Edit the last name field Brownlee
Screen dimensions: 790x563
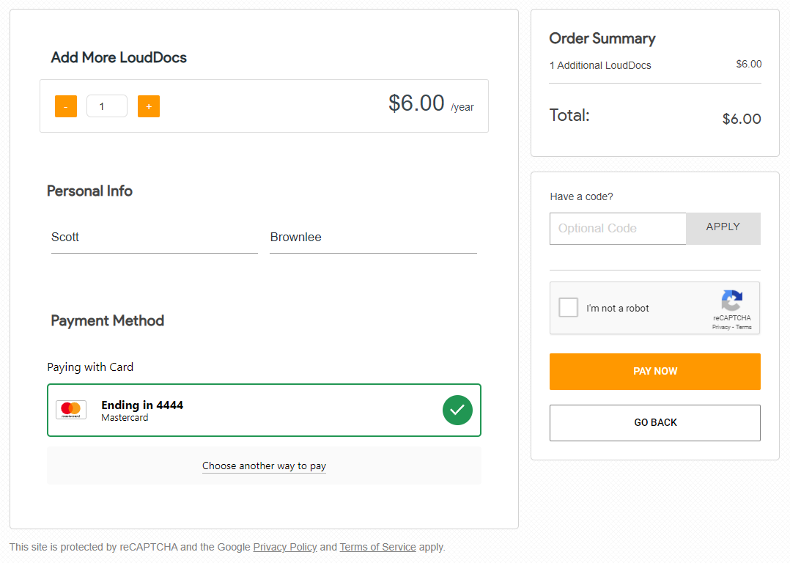click(x=373, y=238)
